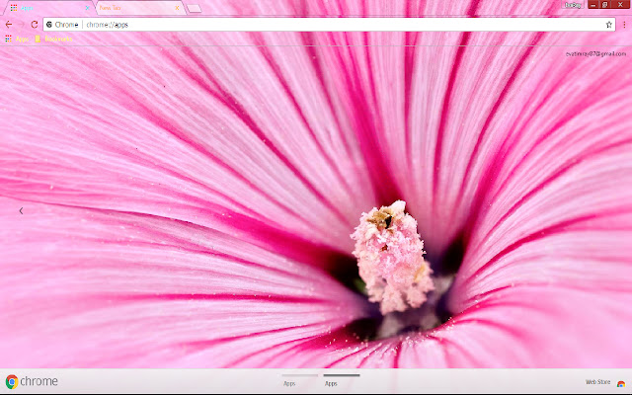Bookmark this page with the star icon

pos(608,25)
